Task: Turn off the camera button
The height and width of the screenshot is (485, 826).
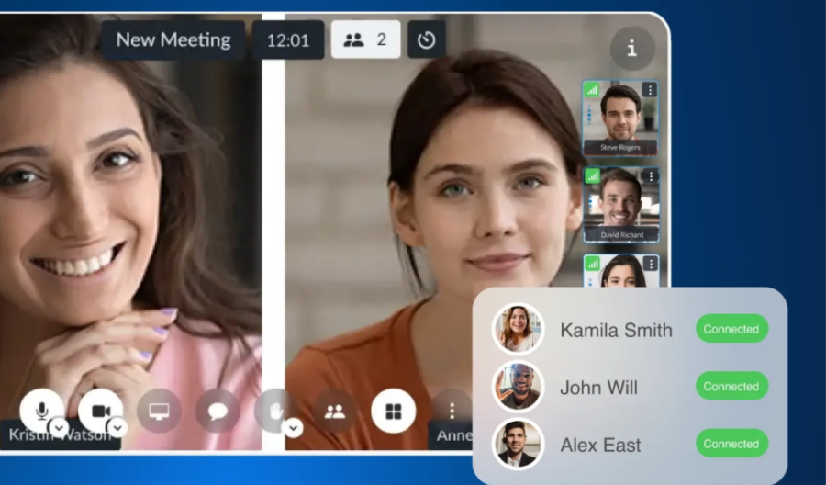Action: point(101,411)
